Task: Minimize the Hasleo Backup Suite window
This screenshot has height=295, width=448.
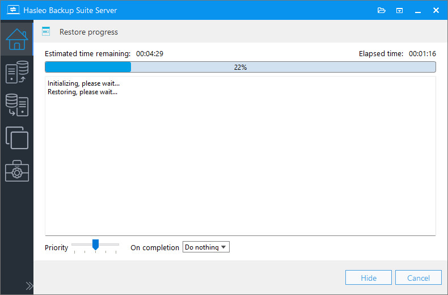Action: [x=418, y=10]
